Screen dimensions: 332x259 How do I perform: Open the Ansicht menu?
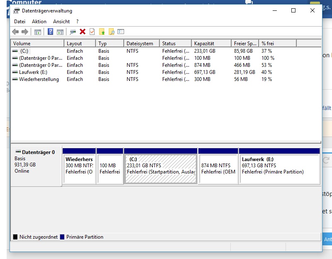click(x=61, y=22)
